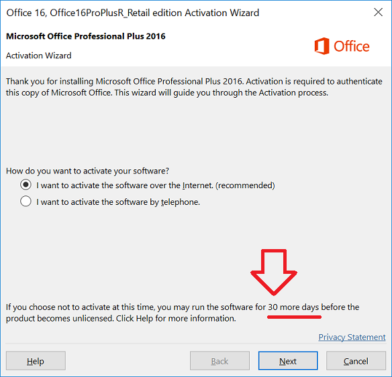Select the activate over the Internet radio button
The image size is (392, 377).
26,185
